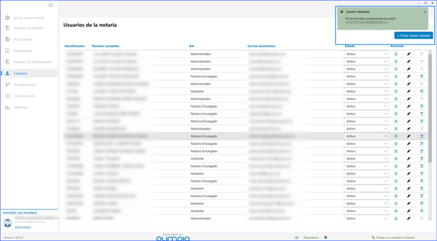The height and width of the screenshot is (241, 437).
Task: Open the Autorizados section
Action: [x=23, y=40]
